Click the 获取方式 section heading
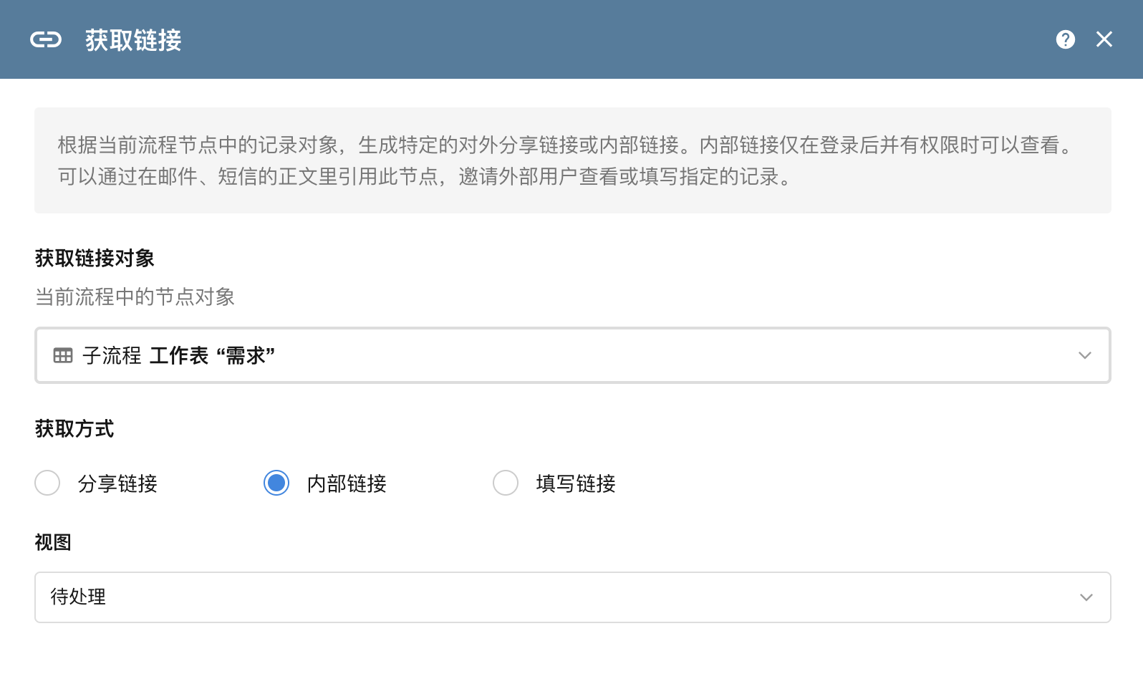This screenshot has height=679, width=1143. 74,429
